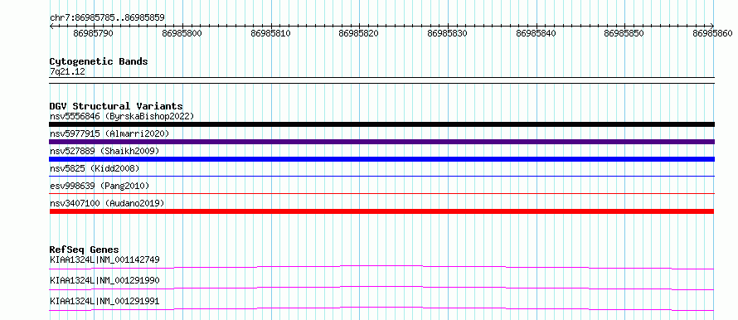Click the black nsv5556846 variant bar
Image resolution: width=738 pixels, height=320 pixels.
point(381,124)
